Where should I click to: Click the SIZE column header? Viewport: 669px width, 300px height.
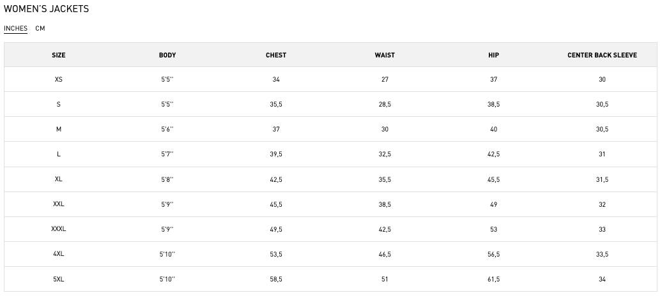tap(59, 55)
